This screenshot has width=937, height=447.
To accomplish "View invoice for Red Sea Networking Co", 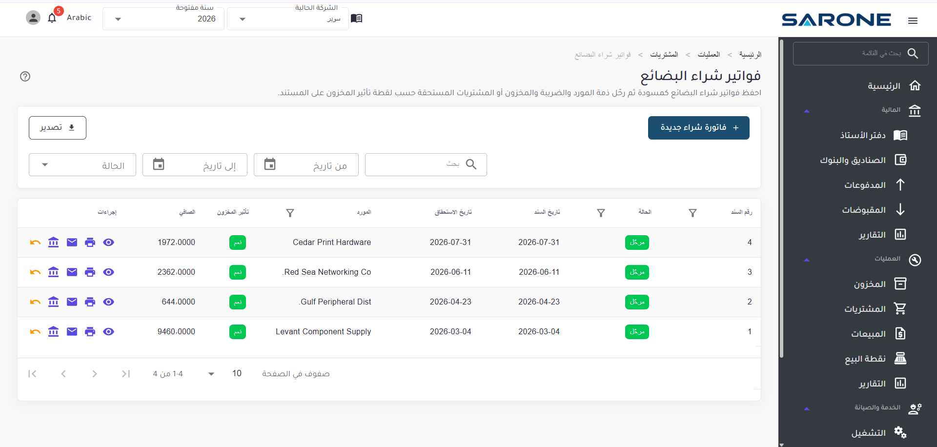I will (109, 272).
